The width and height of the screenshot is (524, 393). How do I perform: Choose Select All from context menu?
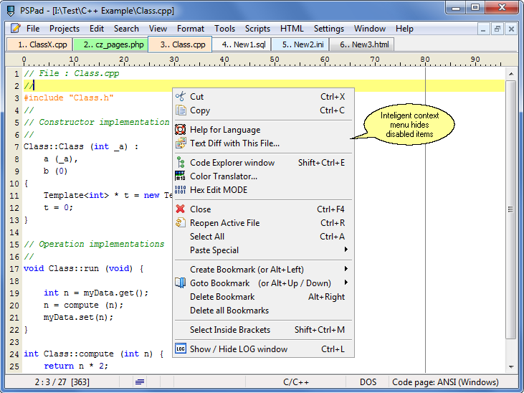pos(207,237)
